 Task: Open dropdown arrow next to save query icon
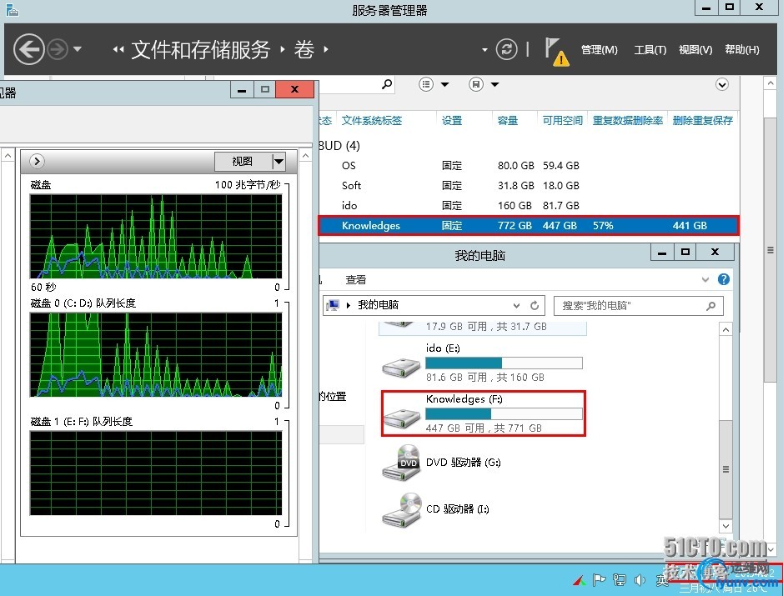click(494, 84)
